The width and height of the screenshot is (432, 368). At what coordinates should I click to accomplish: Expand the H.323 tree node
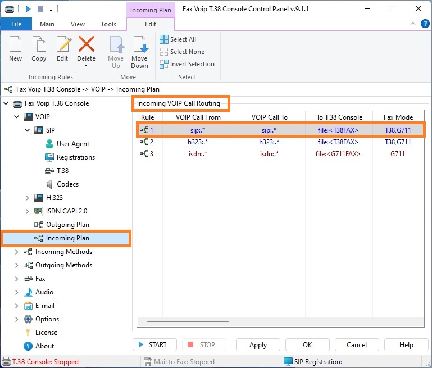point(28,198)
